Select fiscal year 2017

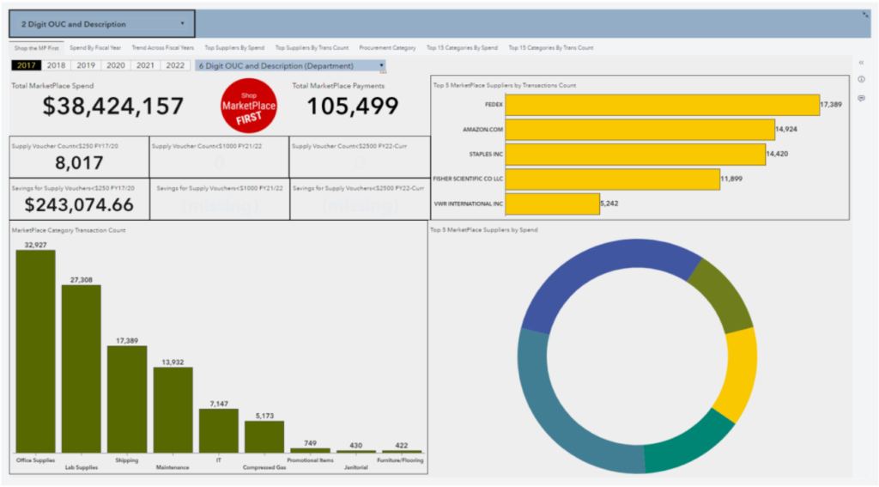pyautogui.click(x=27, y=65)
